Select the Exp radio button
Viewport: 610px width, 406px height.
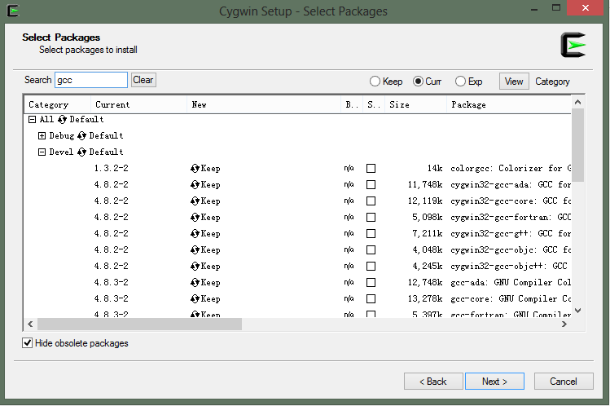click(461, 82)
